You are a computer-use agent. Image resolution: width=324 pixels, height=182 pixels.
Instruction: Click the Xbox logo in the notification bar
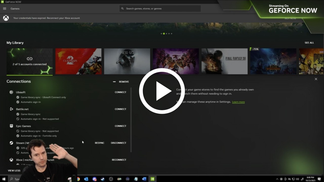6,18
